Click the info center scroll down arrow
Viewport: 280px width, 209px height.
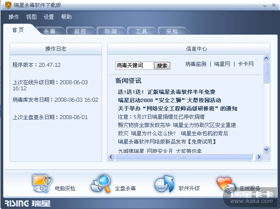tap(266, 149)
